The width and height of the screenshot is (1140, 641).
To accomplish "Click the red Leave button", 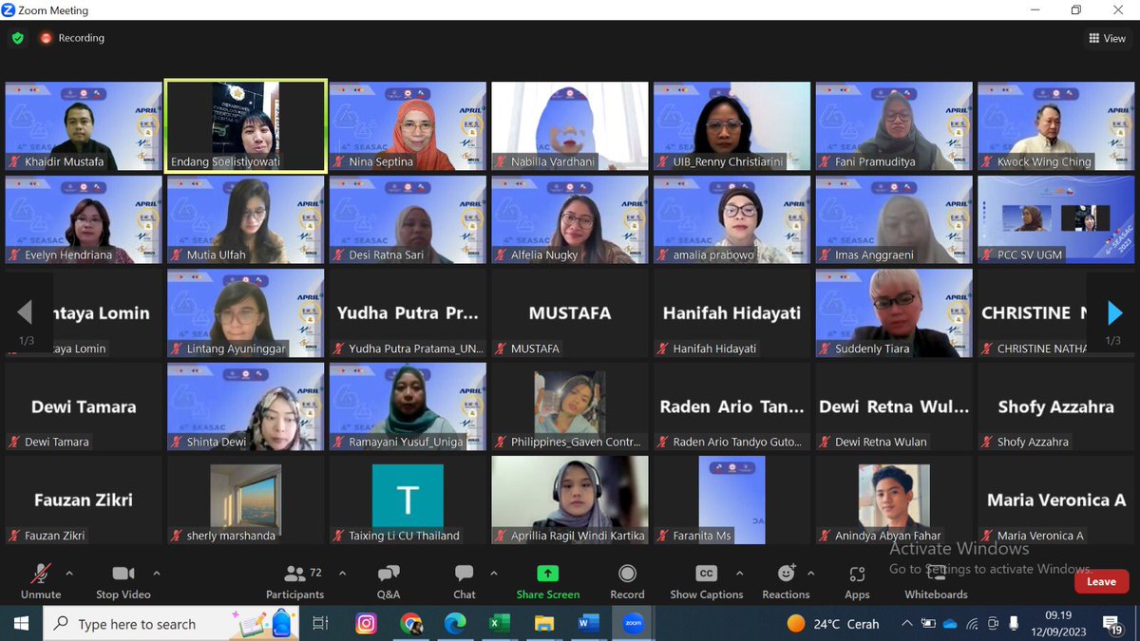I will coord(1101,581).
